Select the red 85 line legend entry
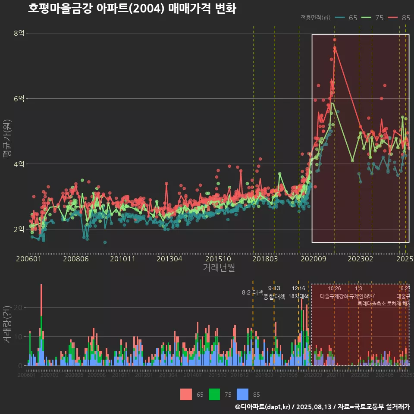Viewport: 414px width, 414px height. pos(398,18)
